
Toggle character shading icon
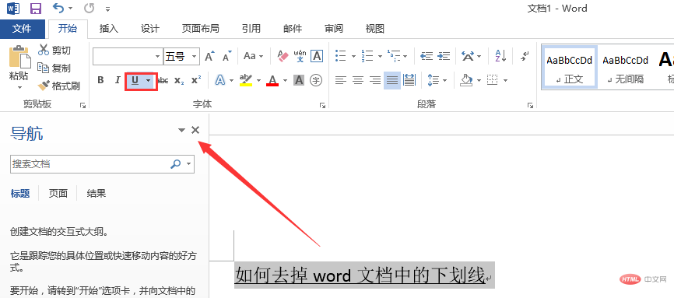click(299, 80)
